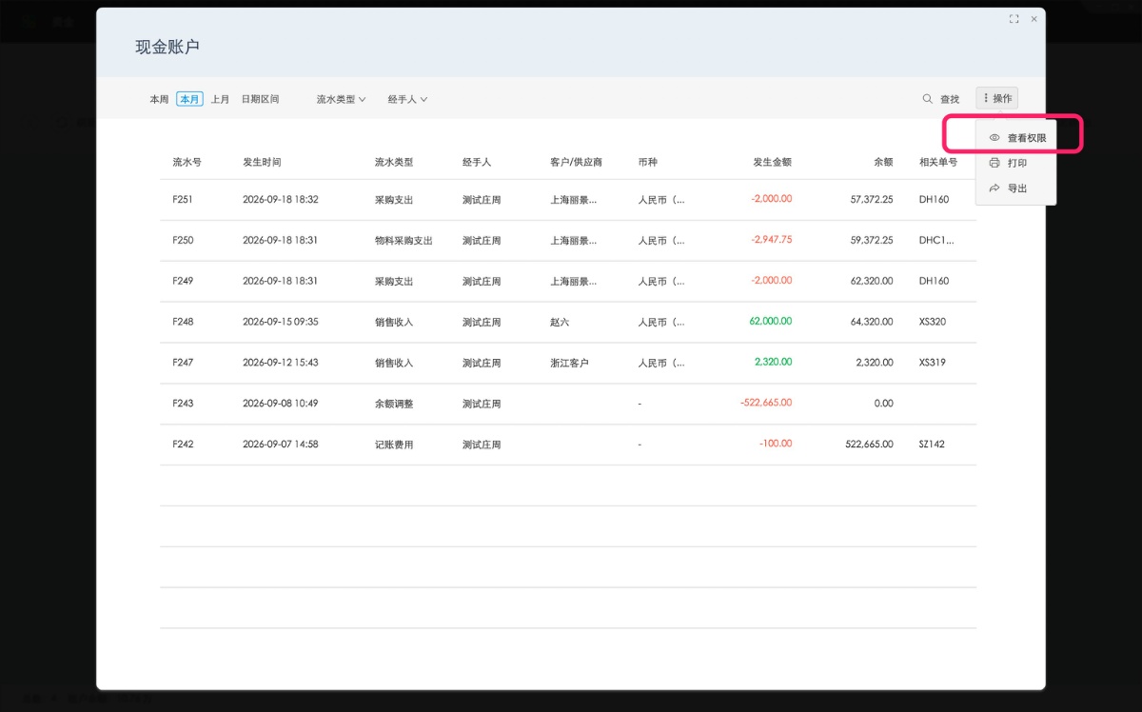1142x712 pixels.
Task: Expand the 经手人 dropdown
Action: coord(407,99)
